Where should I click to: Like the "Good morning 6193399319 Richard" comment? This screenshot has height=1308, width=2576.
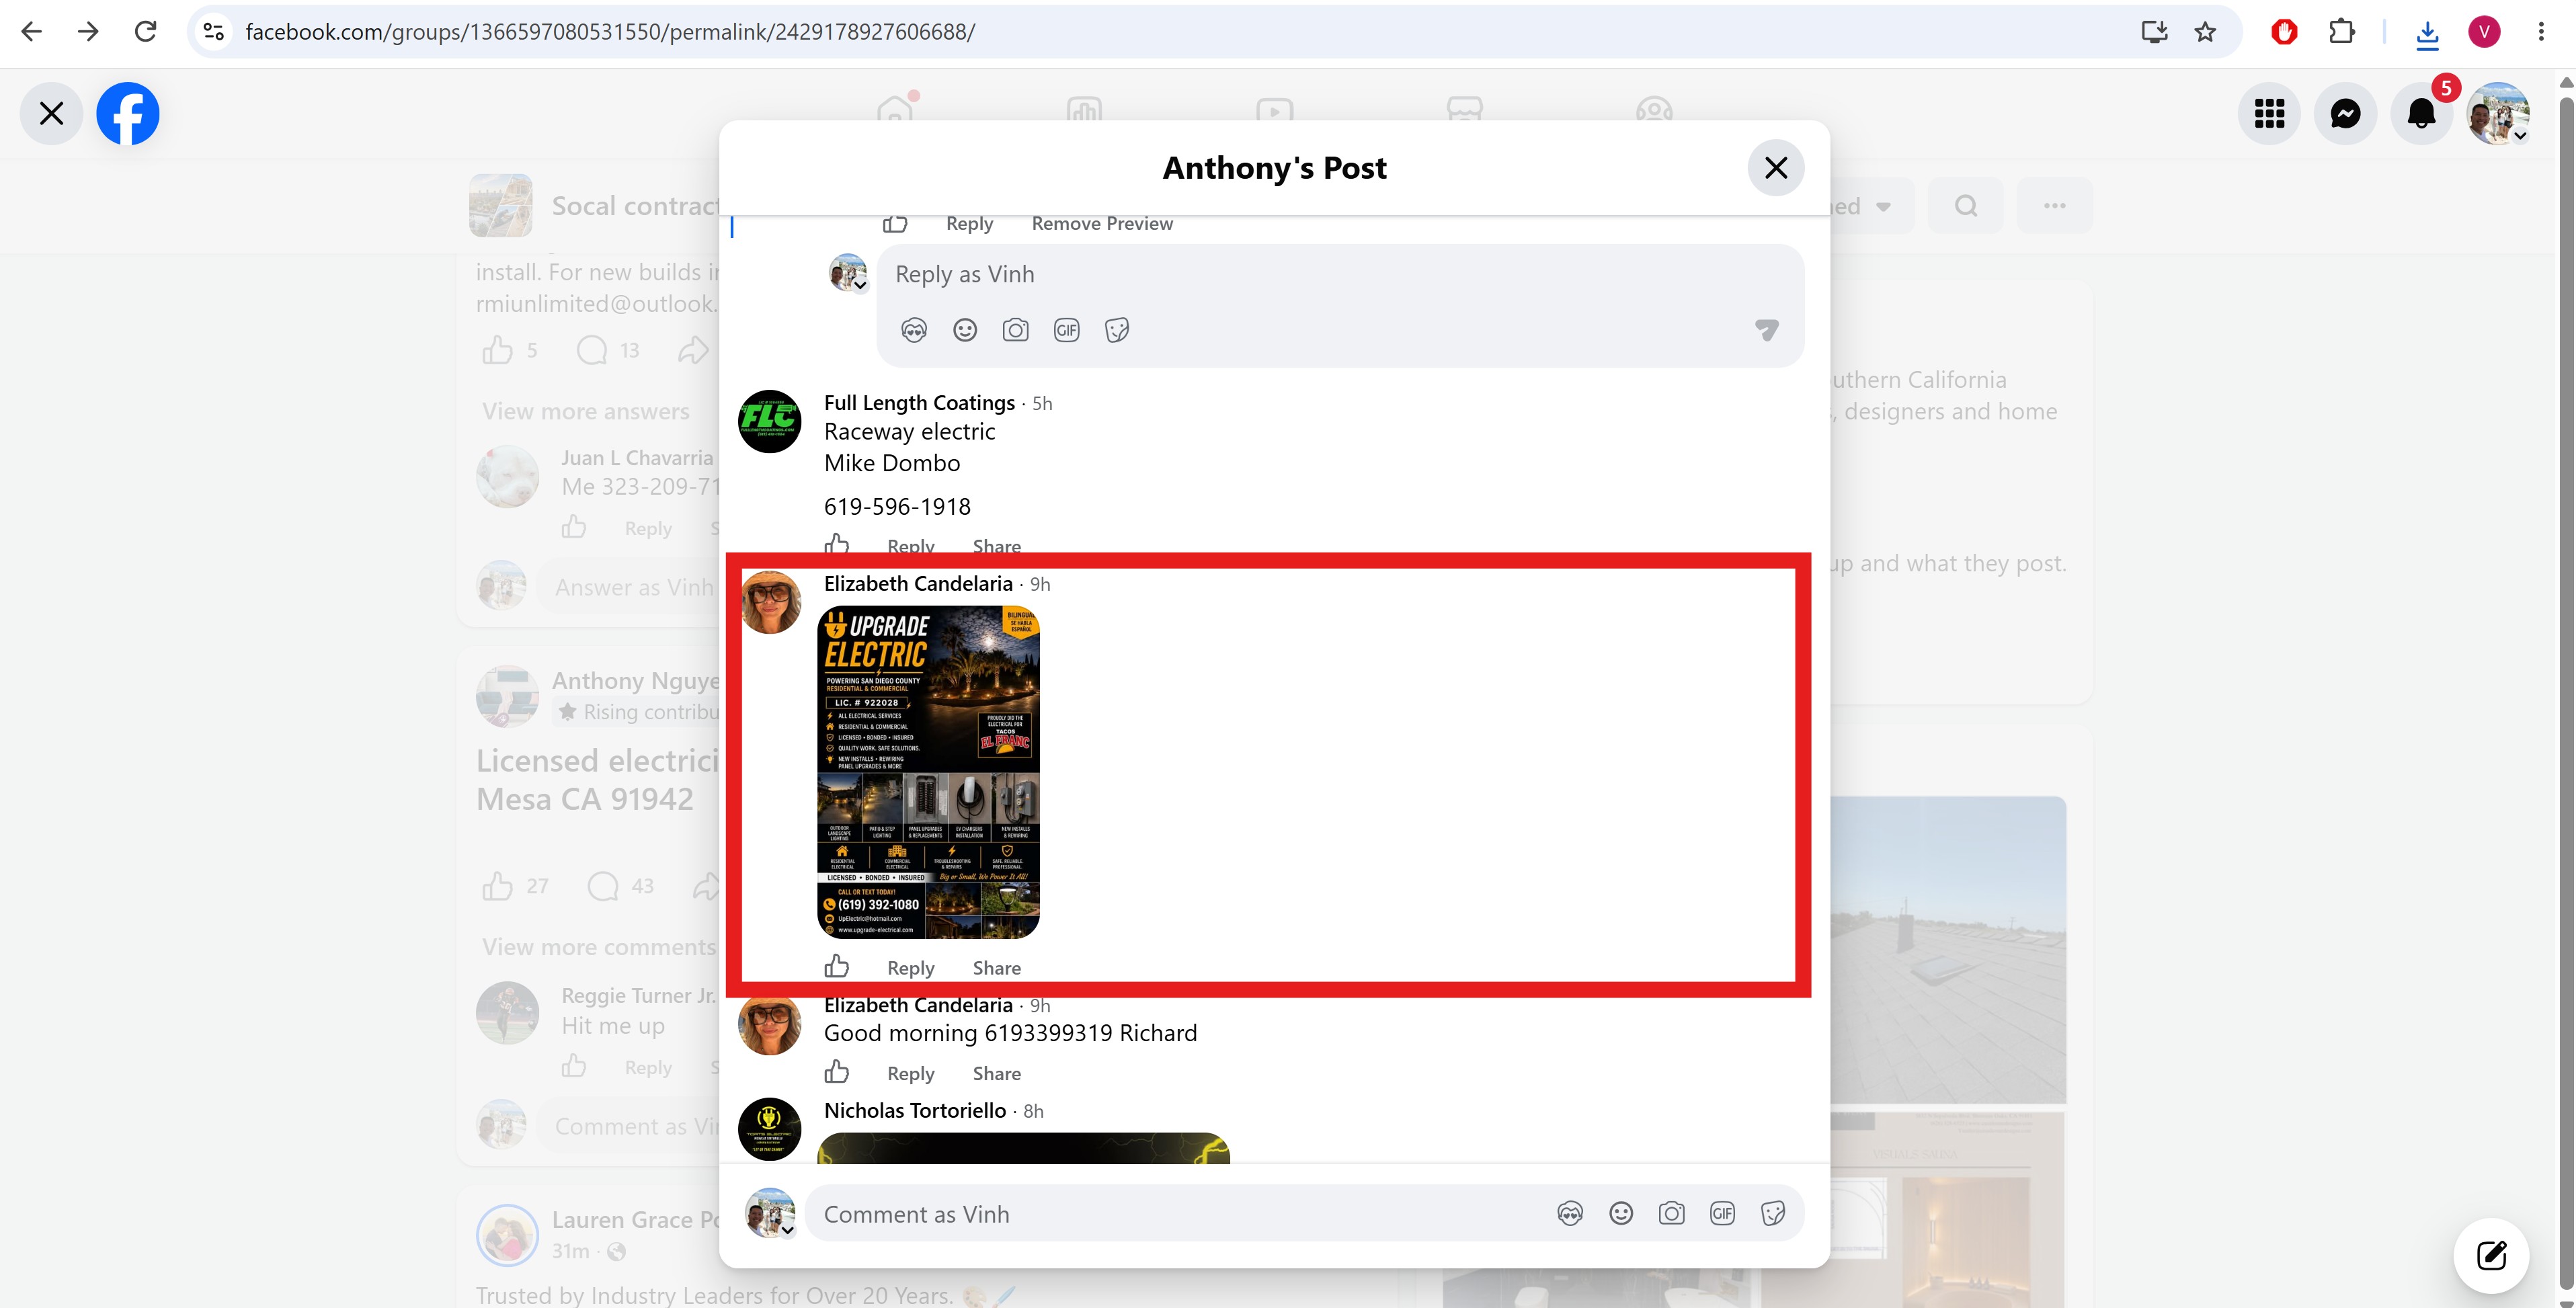(837, 1072)
